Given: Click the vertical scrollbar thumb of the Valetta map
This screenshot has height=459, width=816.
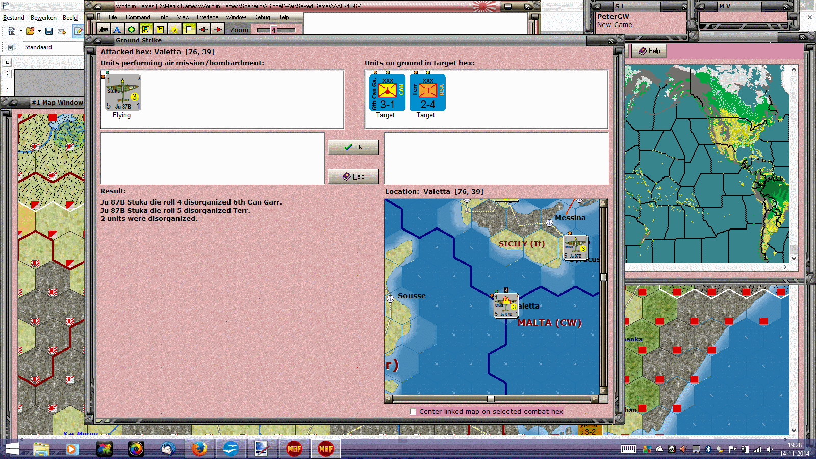Looking at the screenshot, I should [x=603, y=277].
